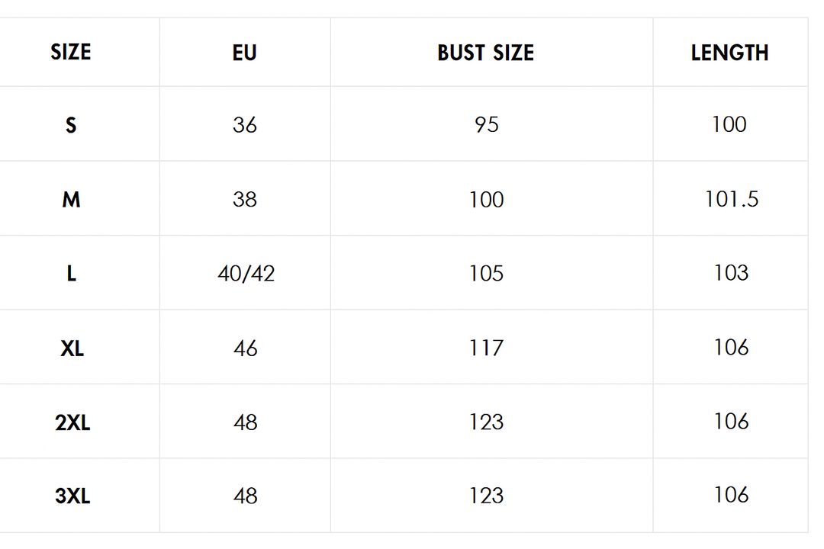Screen dimensions: 824x549
Task: Select the 3XL size row label
Action: tap(72, 496)
